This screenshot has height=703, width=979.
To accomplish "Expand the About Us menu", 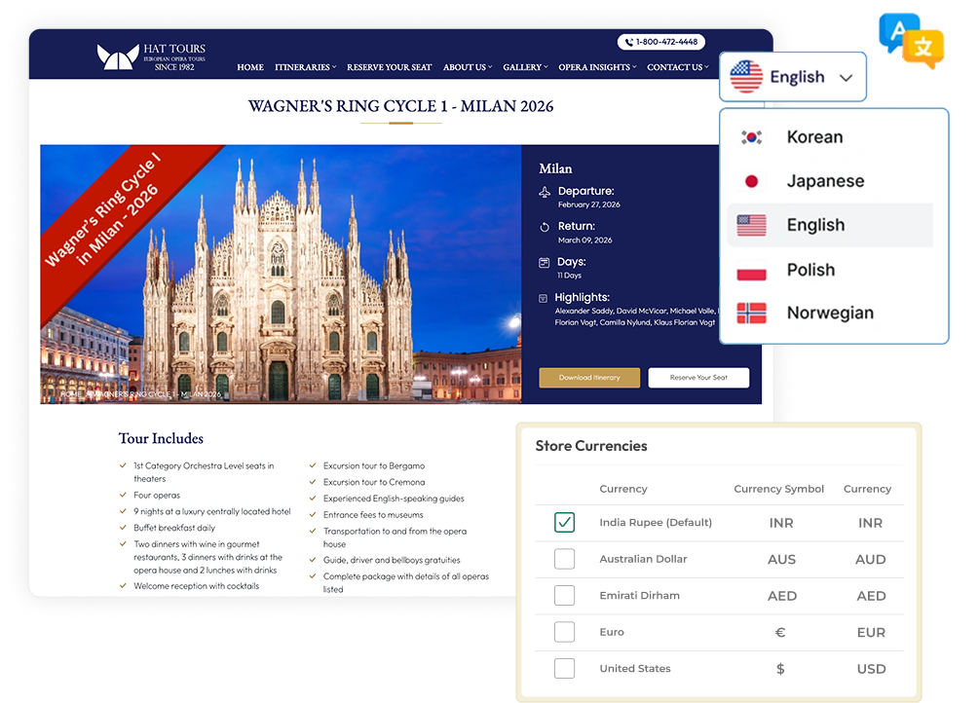I will [x=468, y=67].
